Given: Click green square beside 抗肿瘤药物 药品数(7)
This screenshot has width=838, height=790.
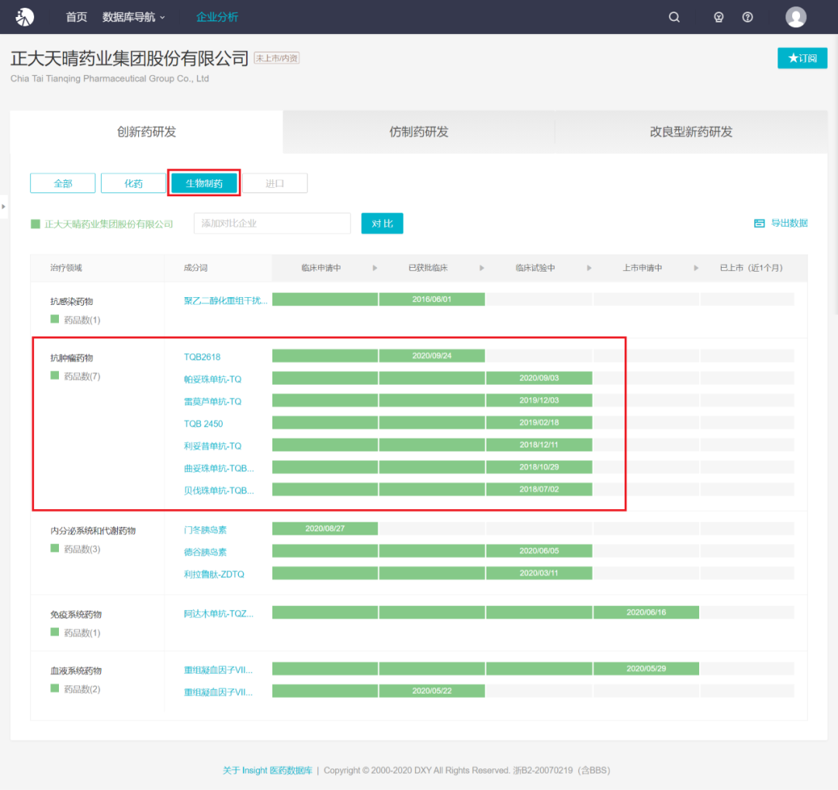Looking at the screenshot, I should [x=54, y=376].
